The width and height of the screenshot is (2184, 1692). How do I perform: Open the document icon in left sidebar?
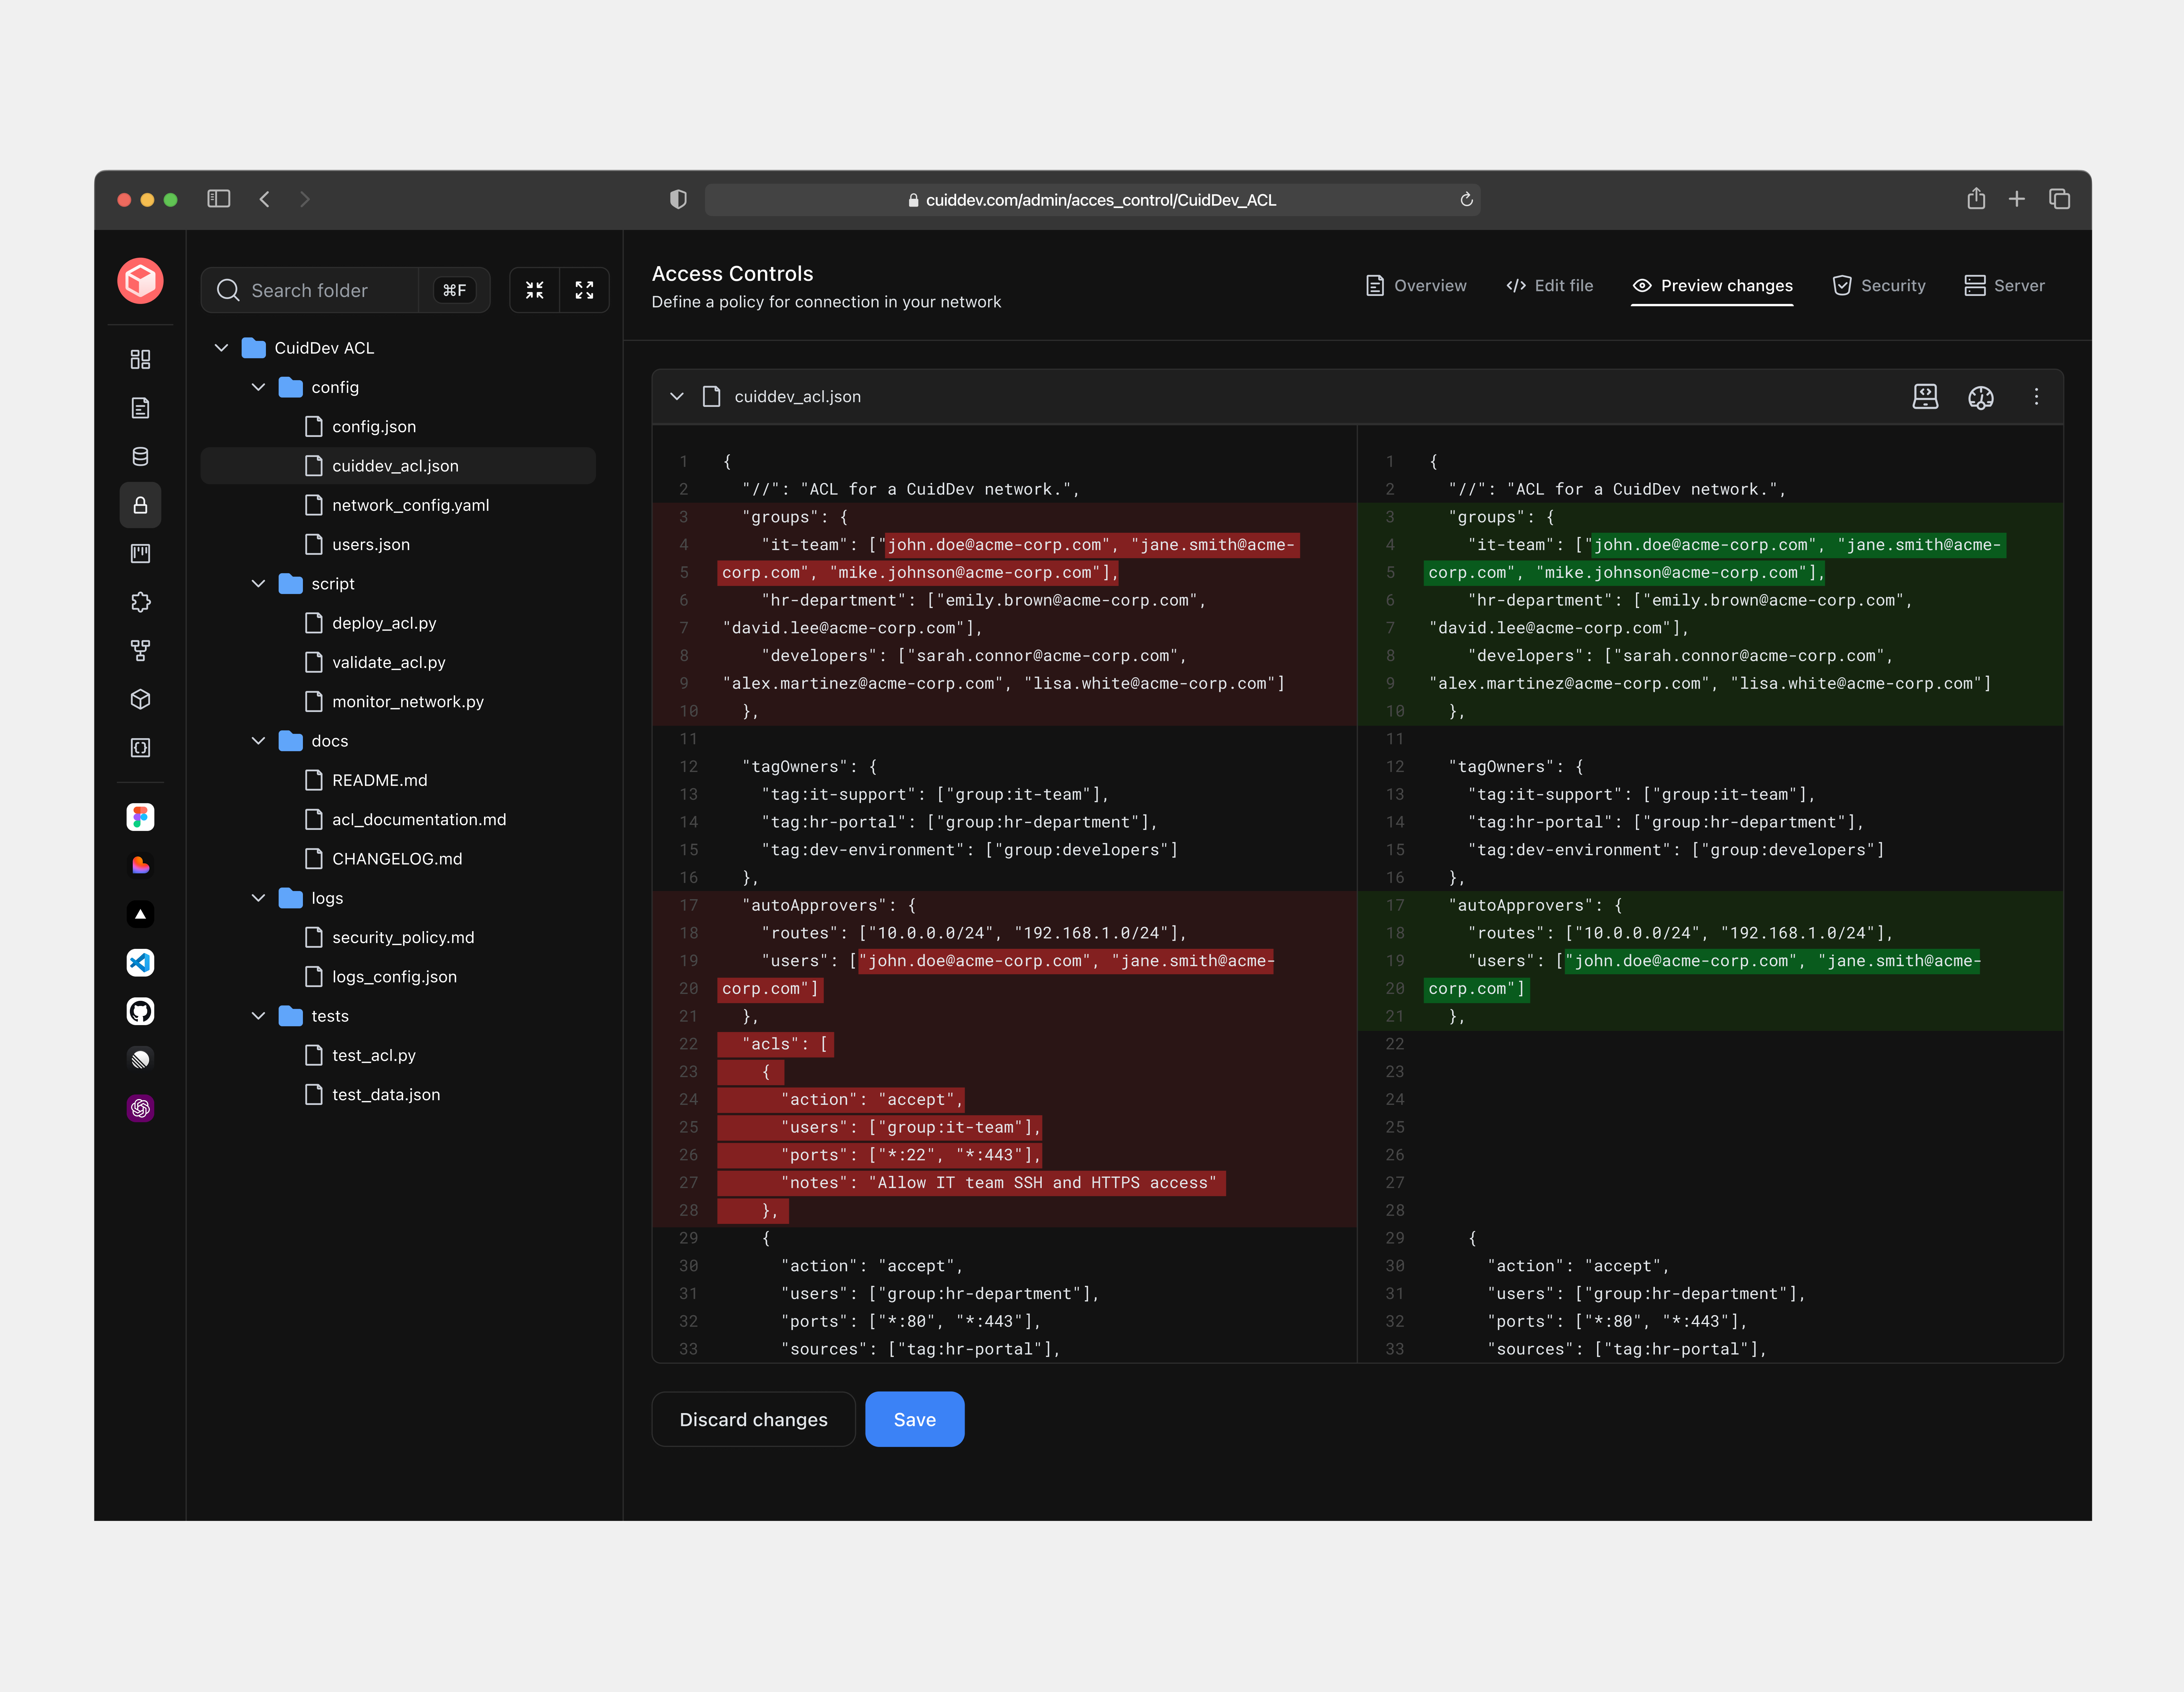(x=140, y=408)
